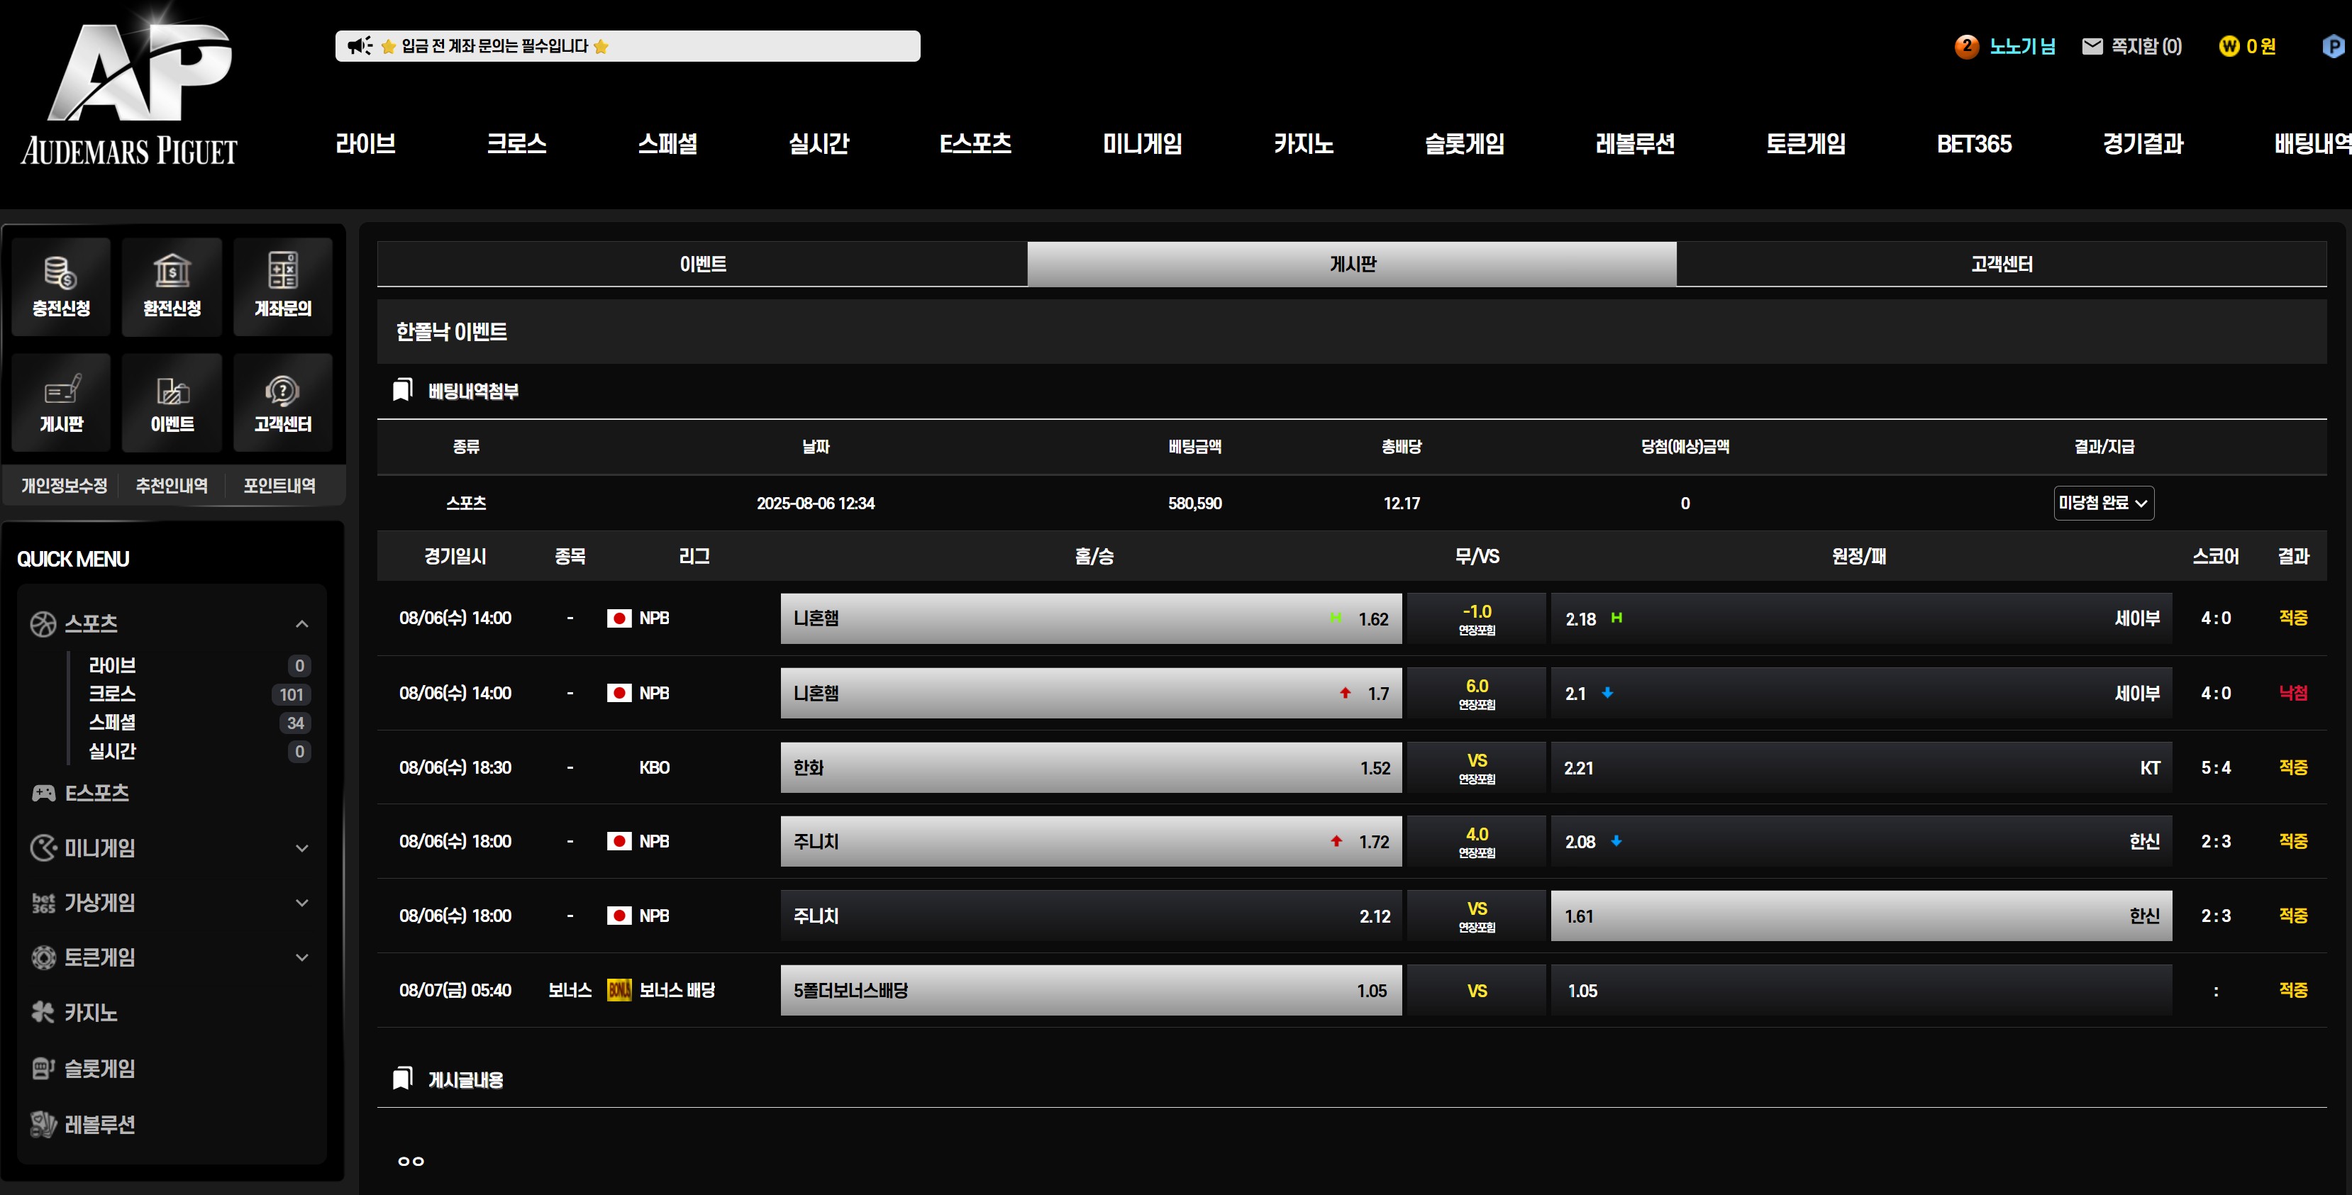Switch to the 이벤트 tab

702,265
